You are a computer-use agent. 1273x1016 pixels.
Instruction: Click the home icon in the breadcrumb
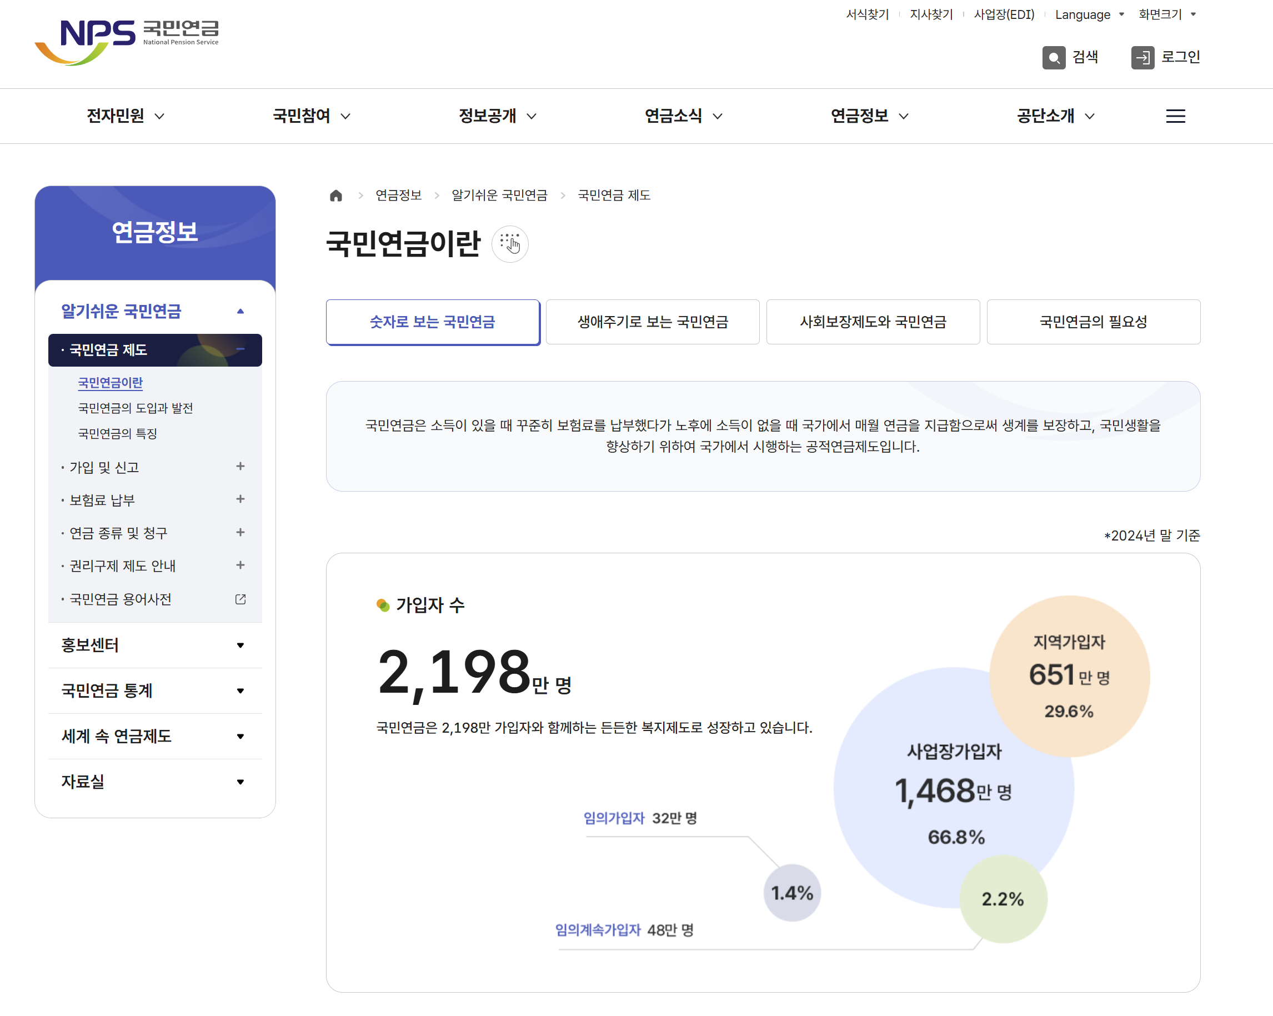coord(336,196)
